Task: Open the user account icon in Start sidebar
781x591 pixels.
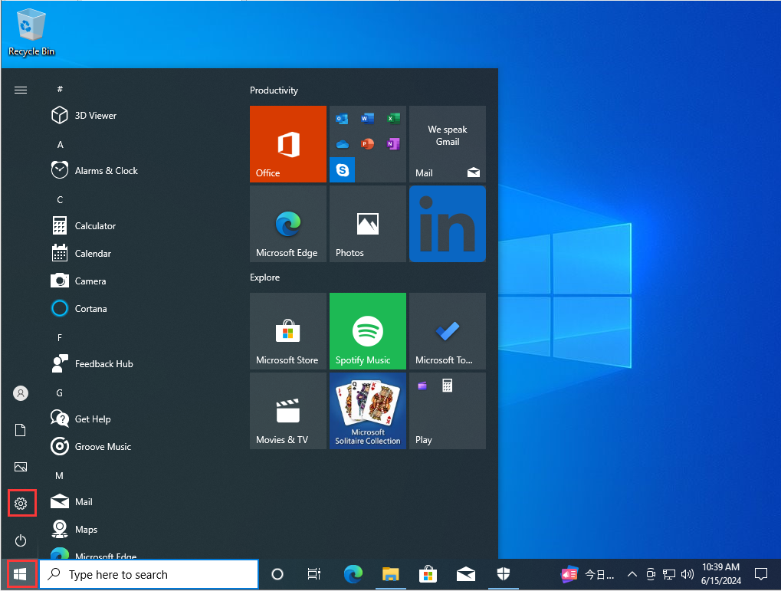Action: point(21,393)
